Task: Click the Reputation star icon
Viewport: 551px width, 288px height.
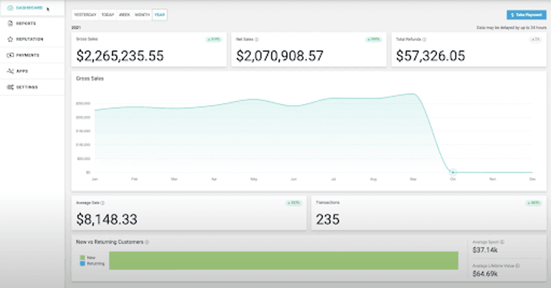Action: coord(9,39)
